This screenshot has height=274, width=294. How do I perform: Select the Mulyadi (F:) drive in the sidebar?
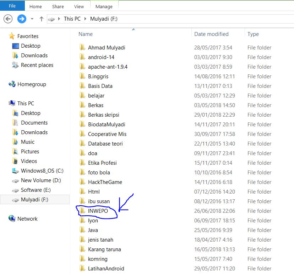(x=34, y=199)
